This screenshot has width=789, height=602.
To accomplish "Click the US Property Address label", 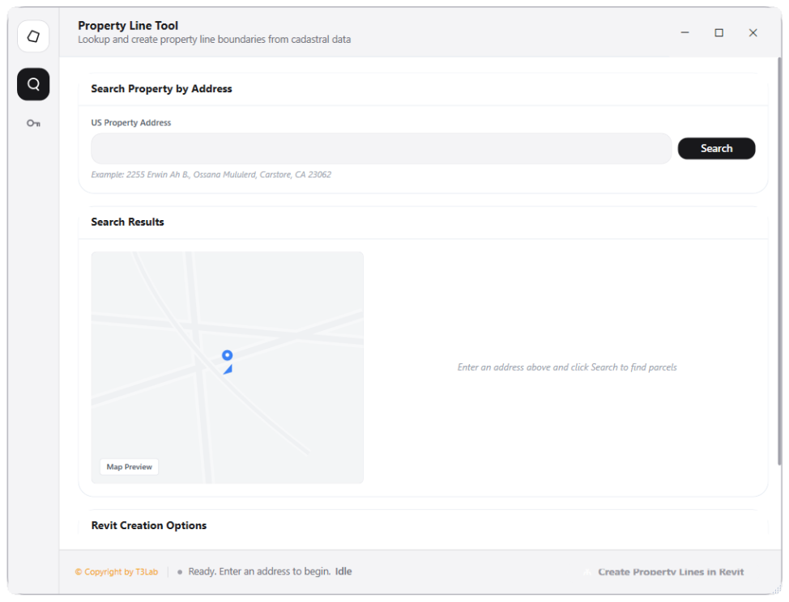I will click(x=131, y=123).
